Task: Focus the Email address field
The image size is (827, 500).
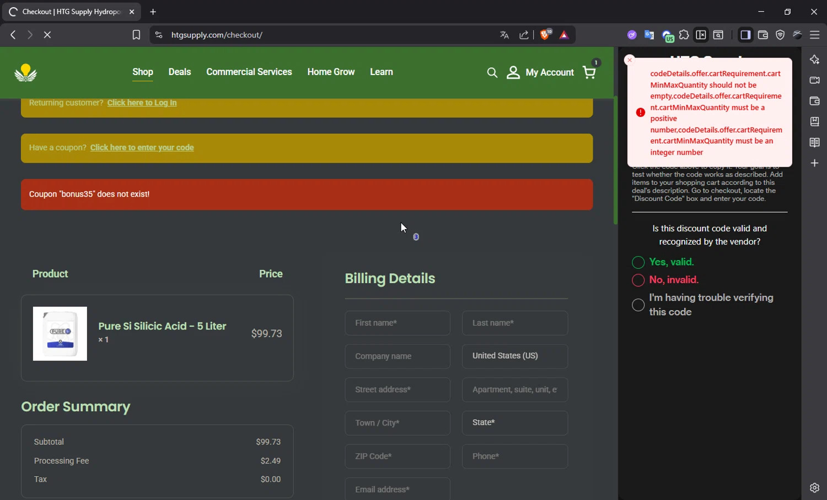Action: [398, 489]
